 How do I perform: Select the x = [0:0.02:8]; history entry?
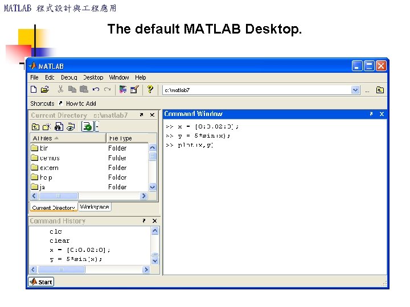[x=80, y=250]
